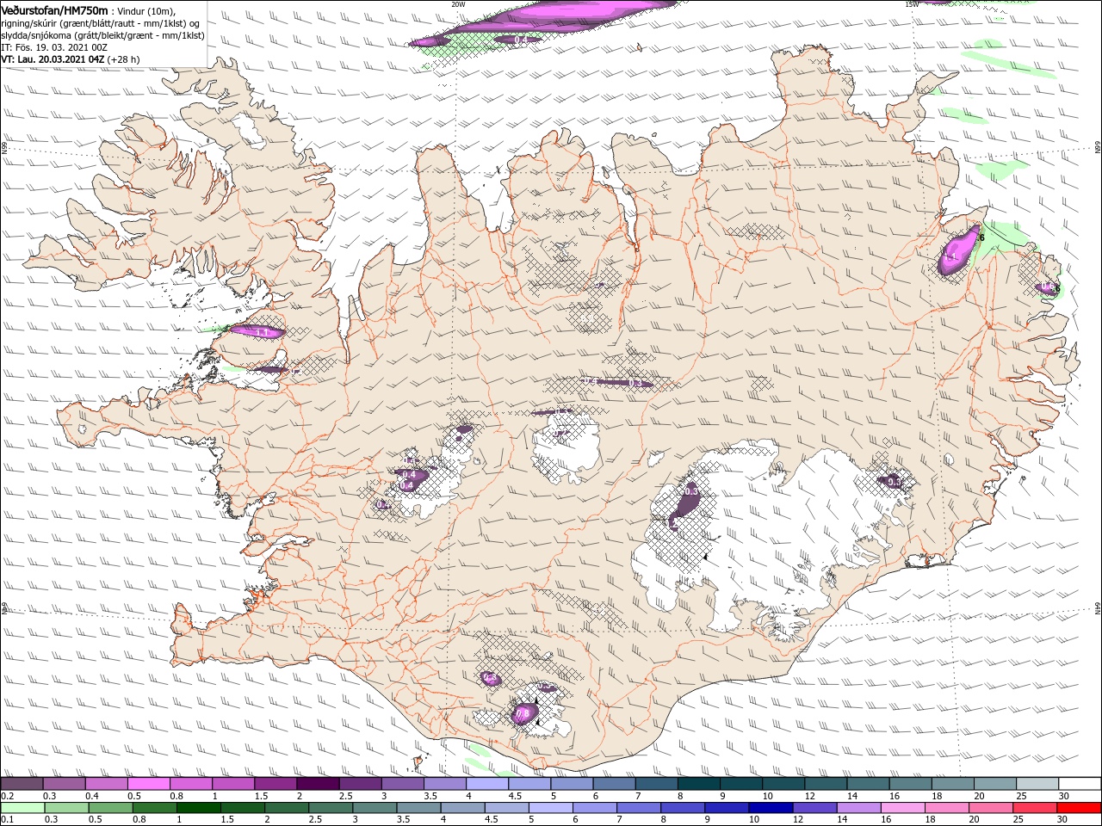This screenshot has width=1102, height=826.
Task: Pick the dark green rain swatch between 1 and 1.5
Action: point(199,808)
